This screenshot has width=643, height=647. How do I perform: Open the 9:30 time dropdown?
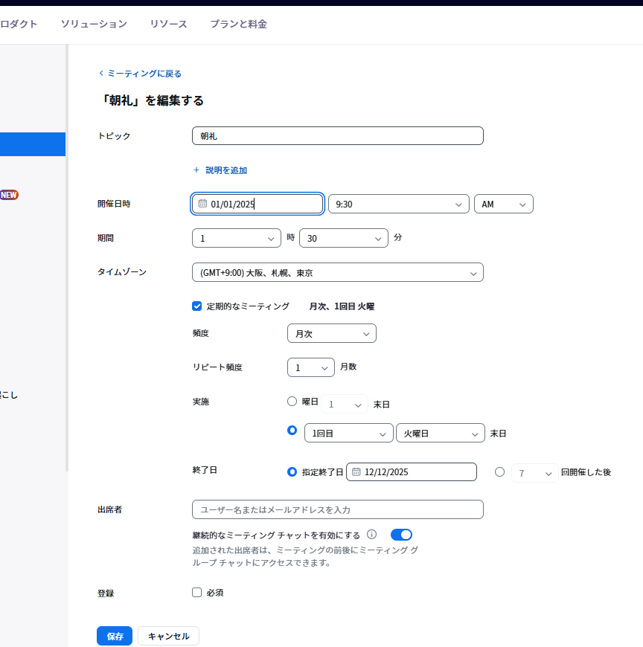pos(398,204)
